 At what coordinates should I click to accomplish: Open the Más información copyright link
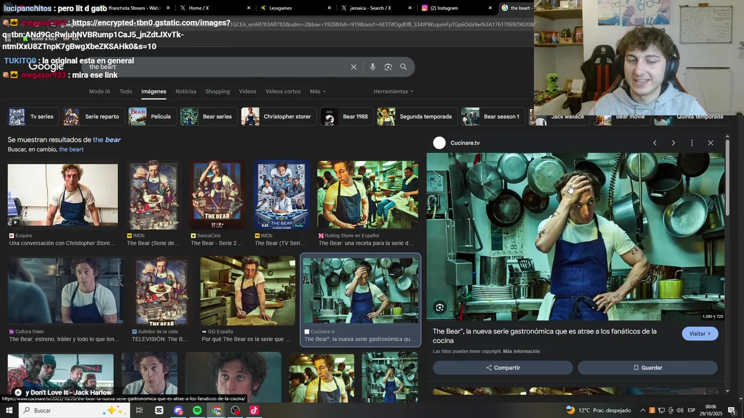click(x=521, y=352)
